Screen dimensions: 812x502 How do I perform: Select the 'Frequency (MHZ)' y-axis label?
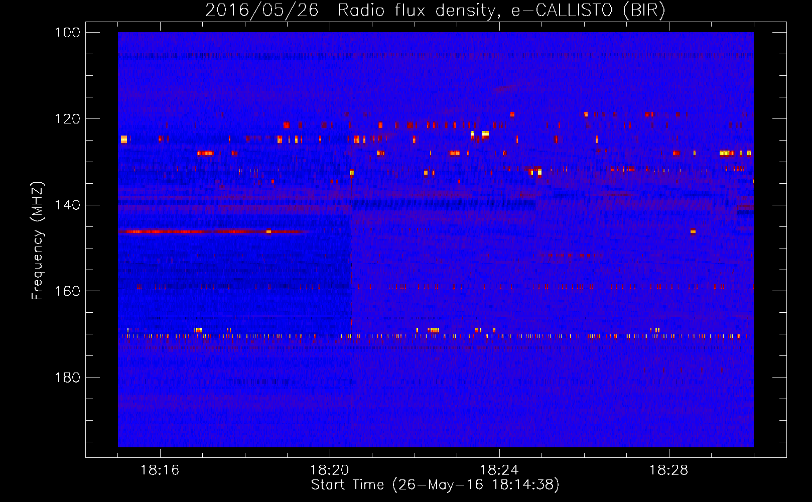[38, 241]
